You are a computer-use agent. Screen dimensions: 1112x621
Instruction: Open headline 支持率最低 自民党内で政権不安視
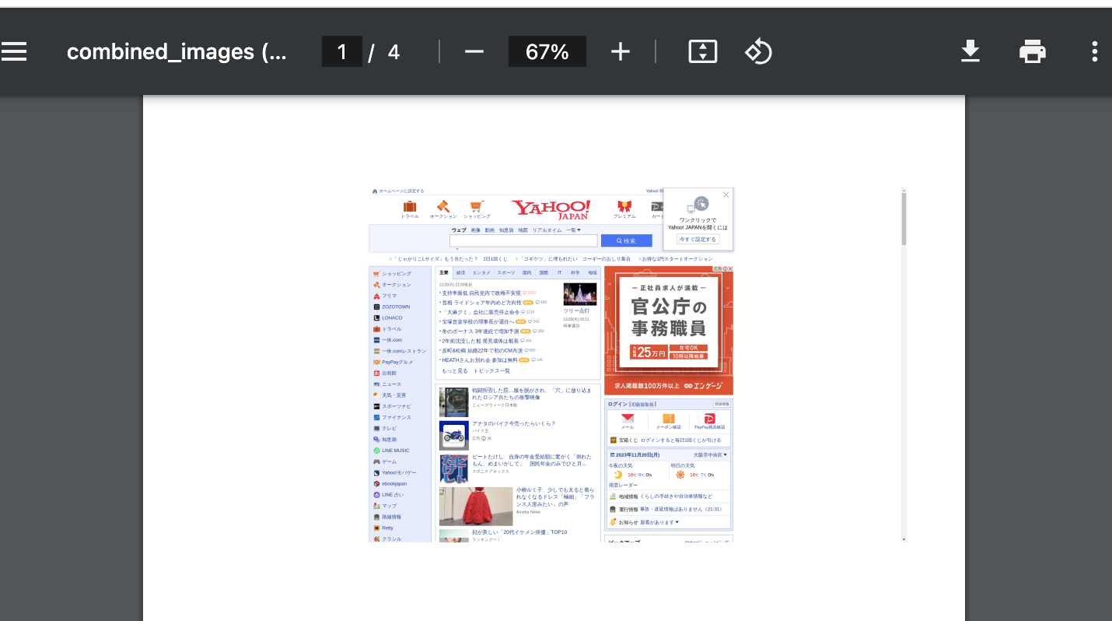pos(481,293)
